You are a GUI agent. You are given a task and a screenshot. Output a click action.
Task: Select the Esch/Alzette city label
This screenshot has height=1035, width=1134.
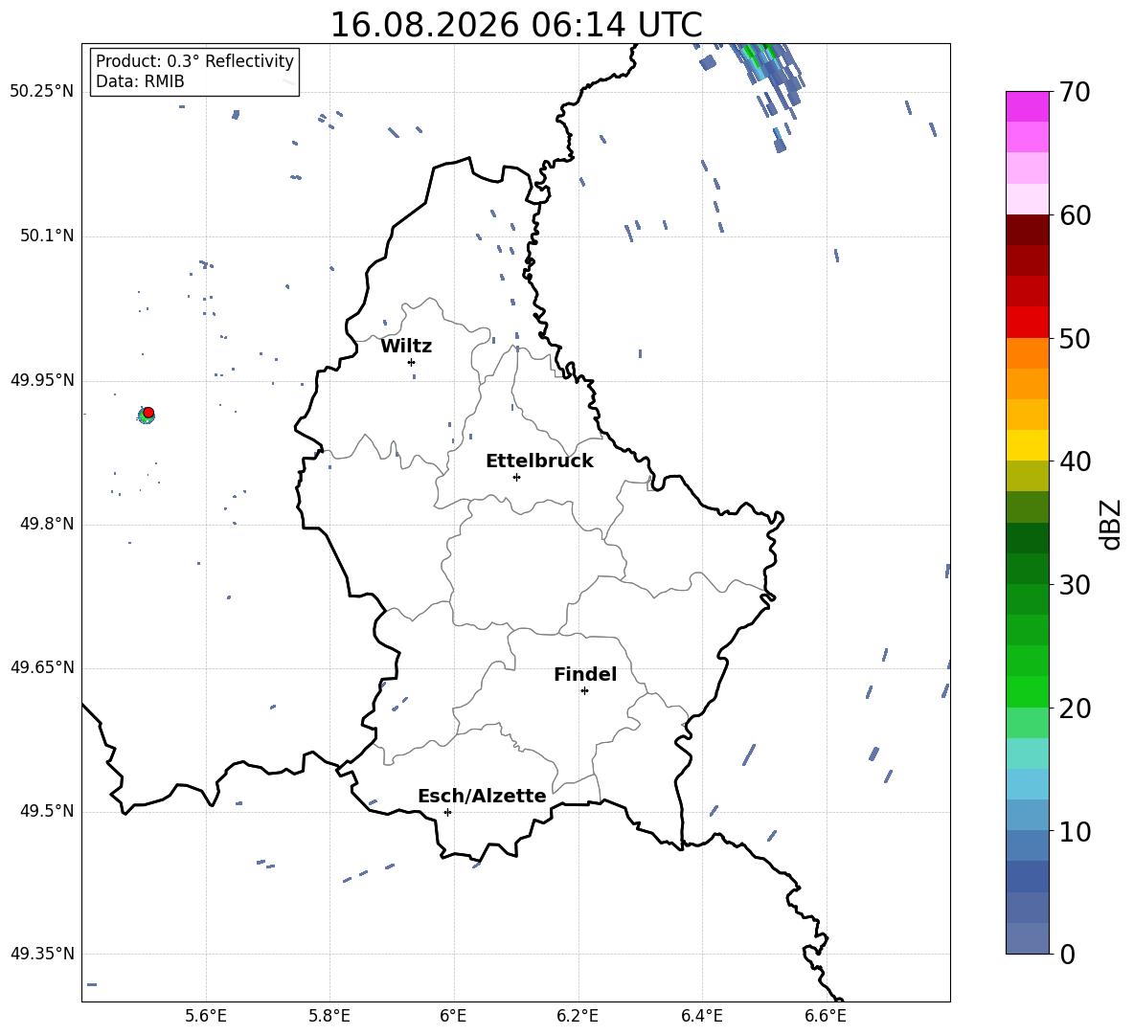click(x=482, y=796)
